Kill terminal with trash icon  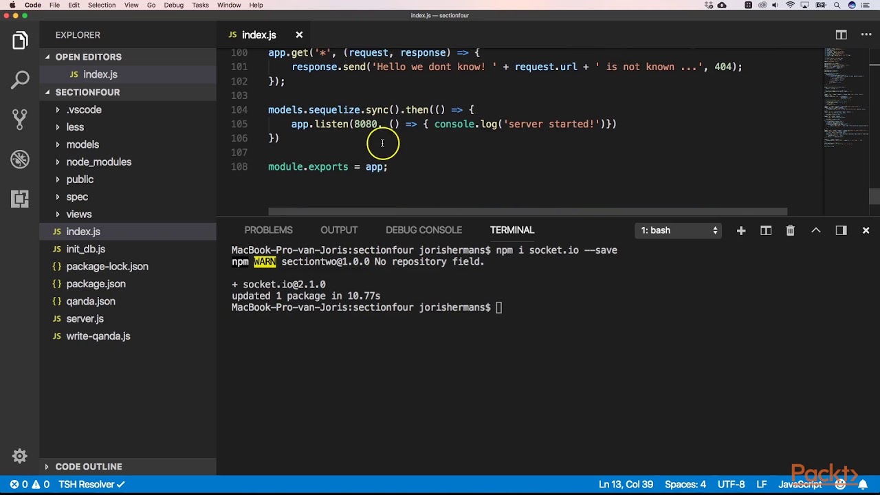[x=791, y=230]
